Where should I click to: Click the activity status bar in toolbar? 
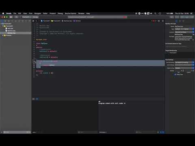coord(97,17)
